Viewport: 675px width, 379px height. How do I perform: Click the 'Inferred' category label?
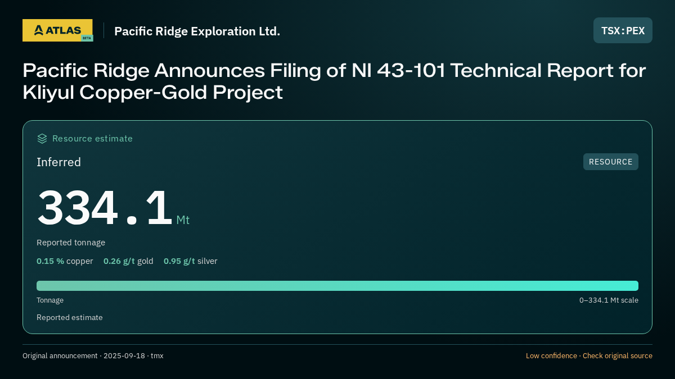pyautogui.click(x=59, y=162)
